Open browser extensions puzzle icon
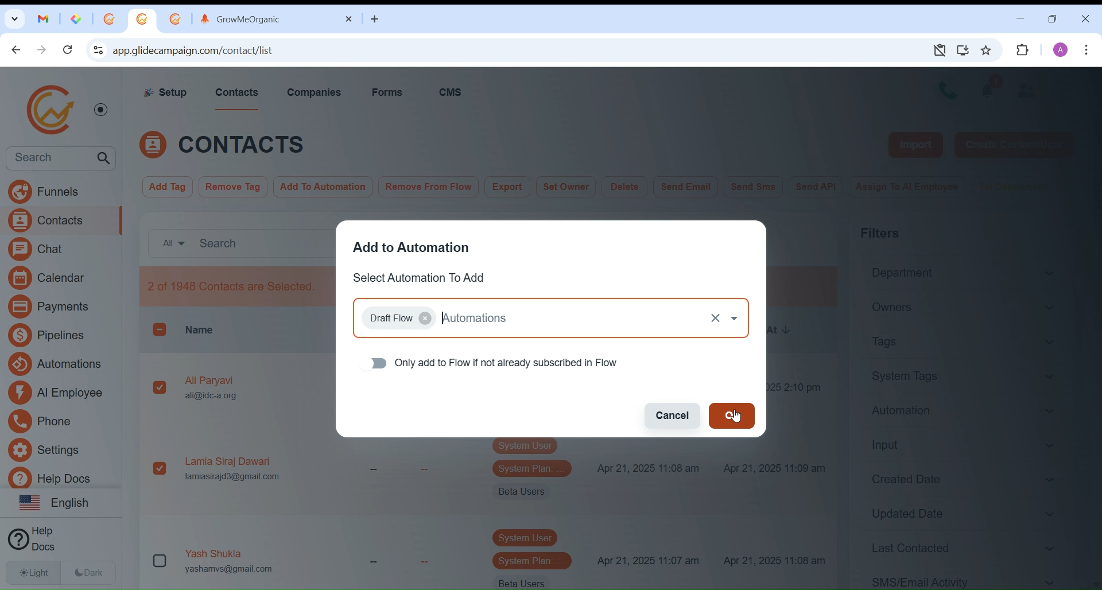 coord(1023,51)
